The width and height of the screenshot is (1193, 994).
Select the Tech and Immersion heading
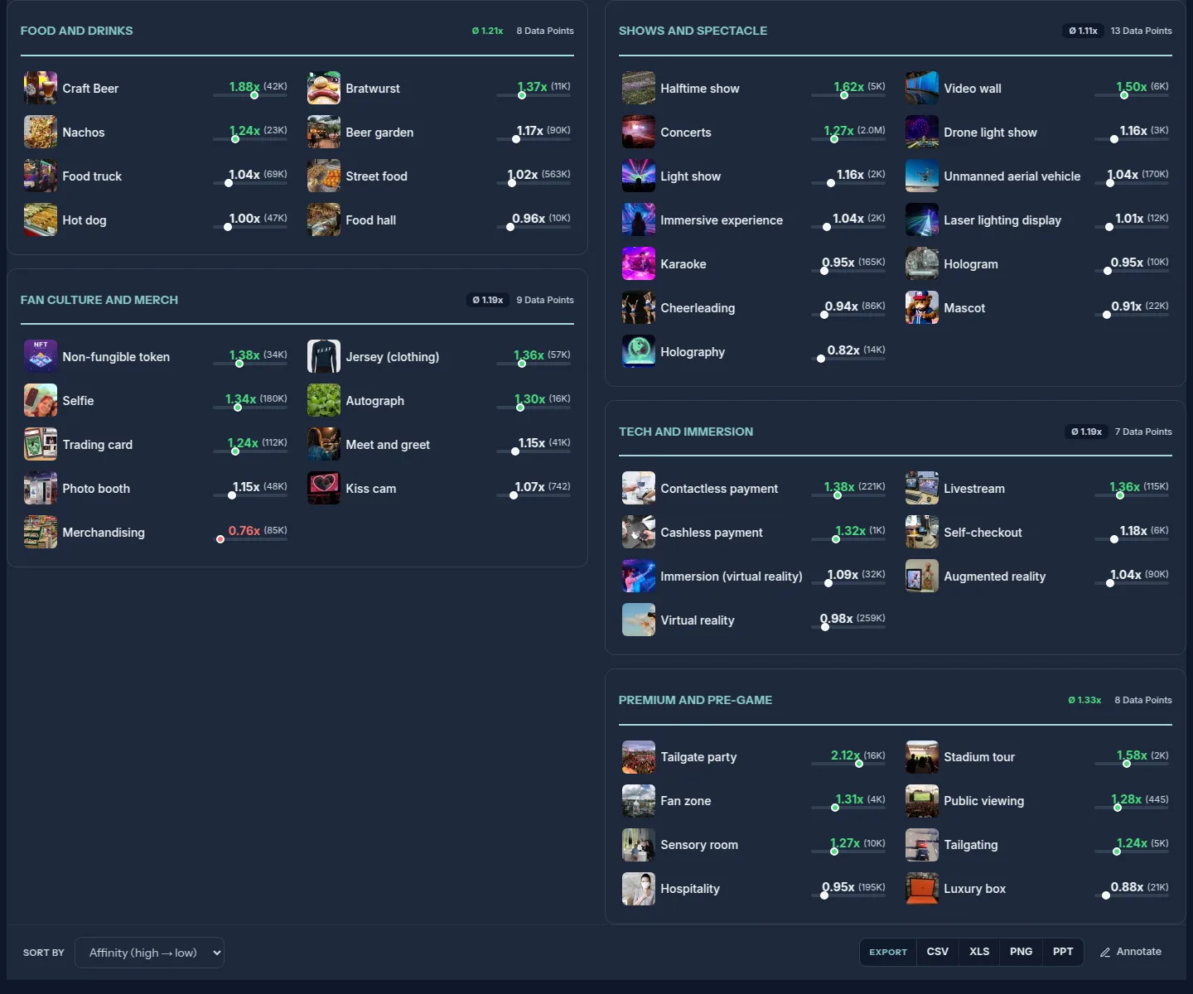686,432
